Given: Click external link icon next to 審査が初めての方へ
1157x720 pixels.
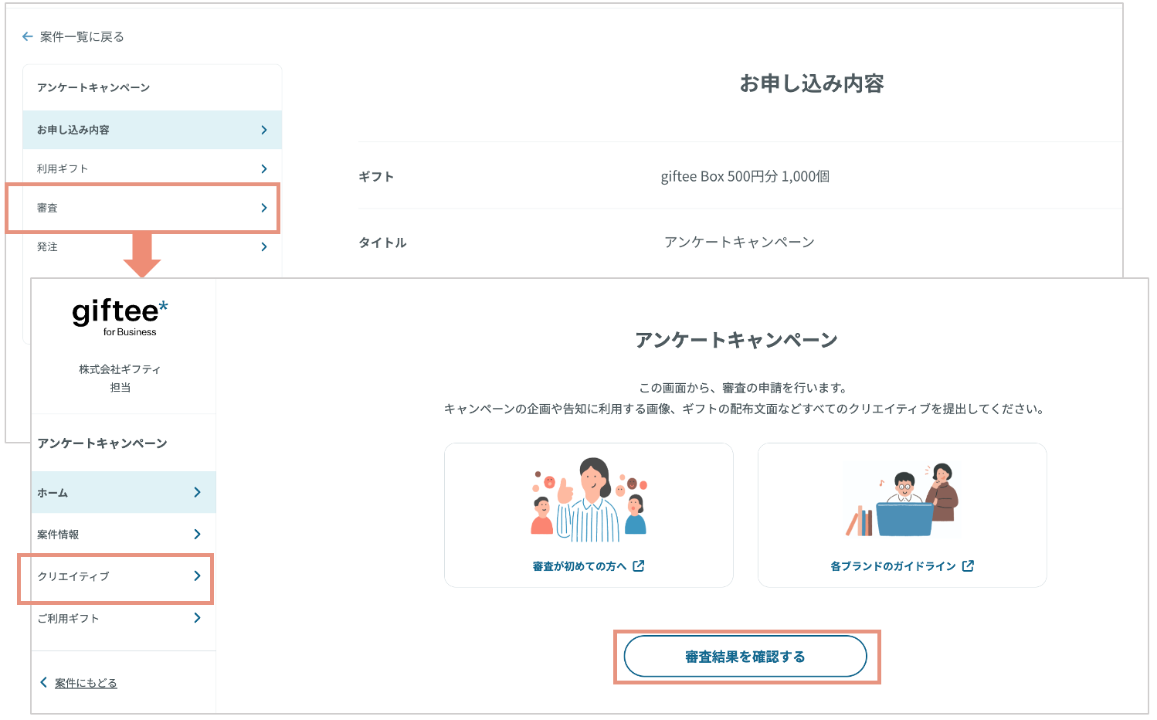Looking at the screenshot, I should click(639, 566).
